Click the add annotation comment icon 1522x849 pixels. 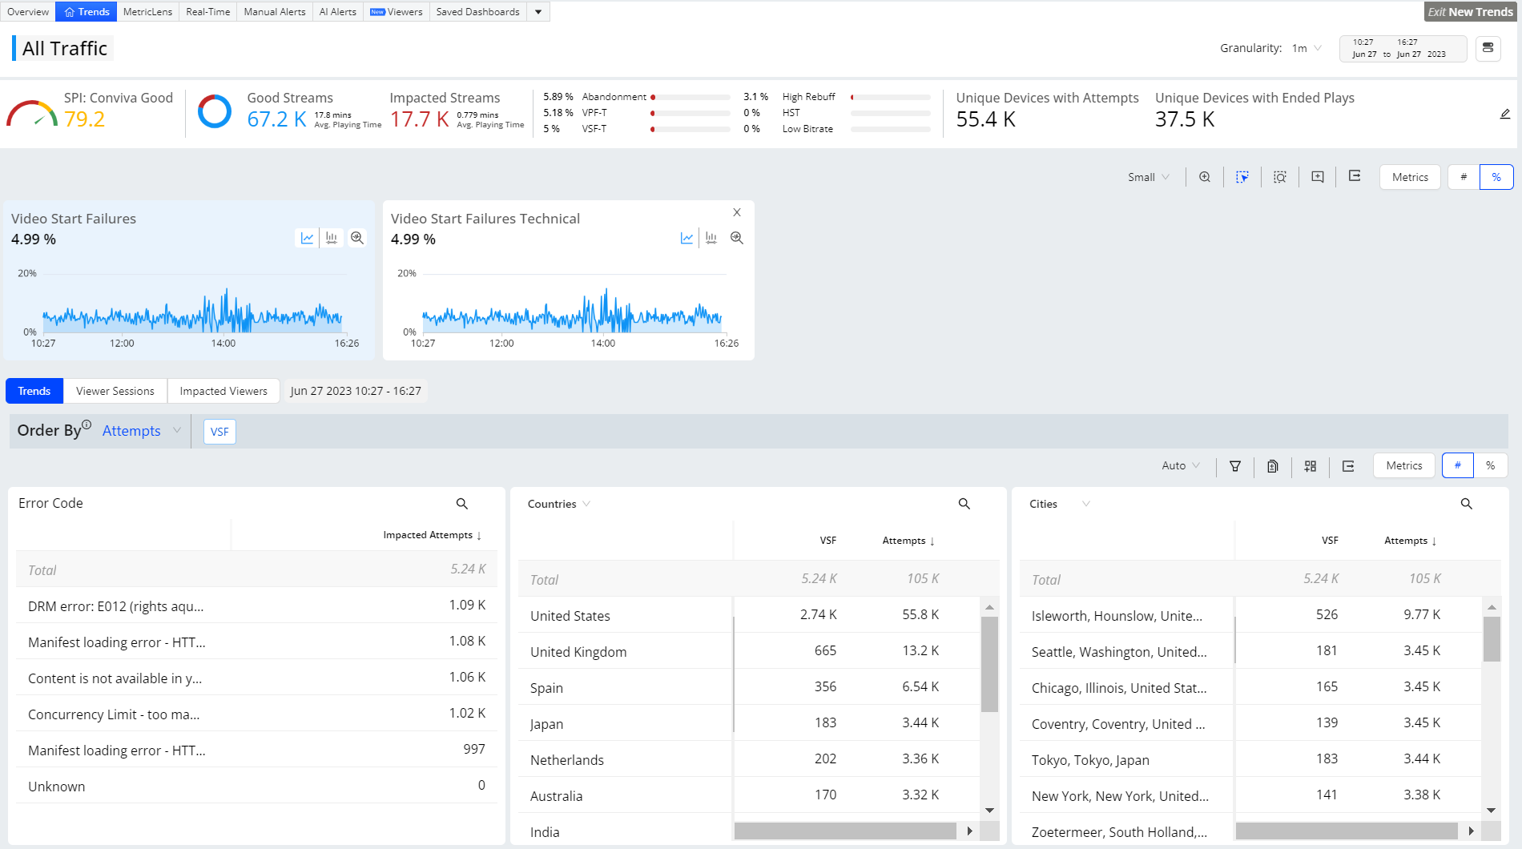pyautogui.click(x=1318, y=177)
